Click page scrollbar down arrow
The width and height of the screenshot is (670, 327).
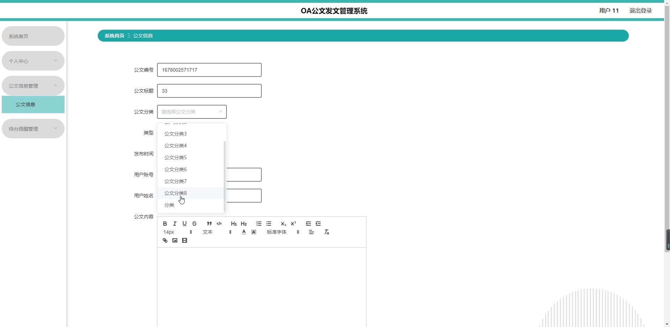(x=667, y=324)
